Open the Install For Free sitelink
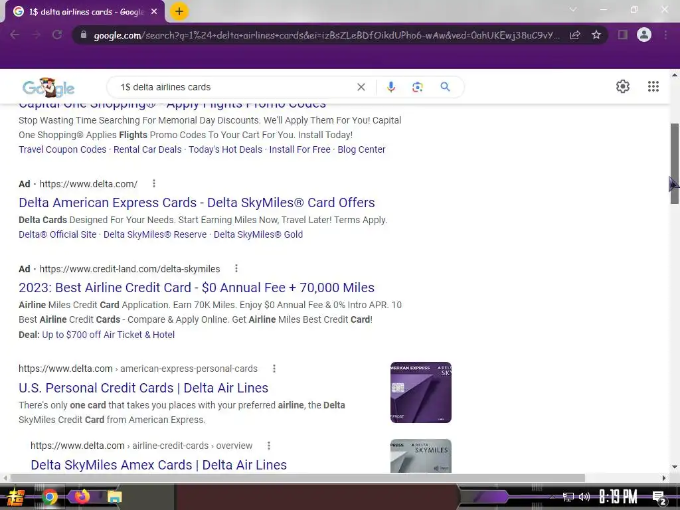The image size is (680, 510). (299, 149)
